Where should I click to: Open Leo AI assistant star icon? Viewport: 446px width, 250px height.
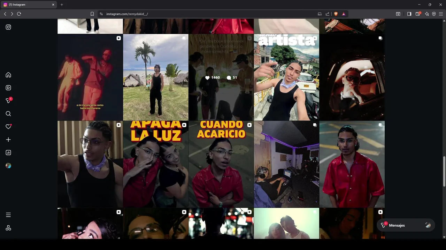pyautogui.click(x=426, y=14)
